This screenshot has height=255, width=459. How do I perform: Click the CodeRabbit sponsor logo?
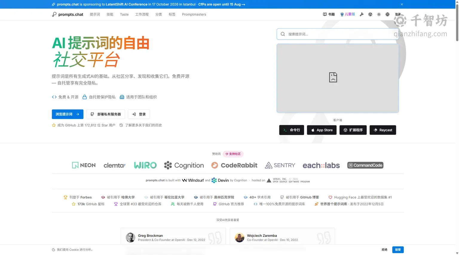coord(234,165)
